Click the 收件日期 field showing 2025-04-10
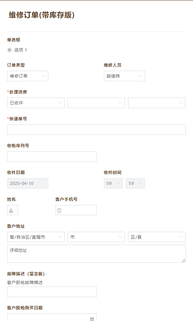 [x=28, y=183]
